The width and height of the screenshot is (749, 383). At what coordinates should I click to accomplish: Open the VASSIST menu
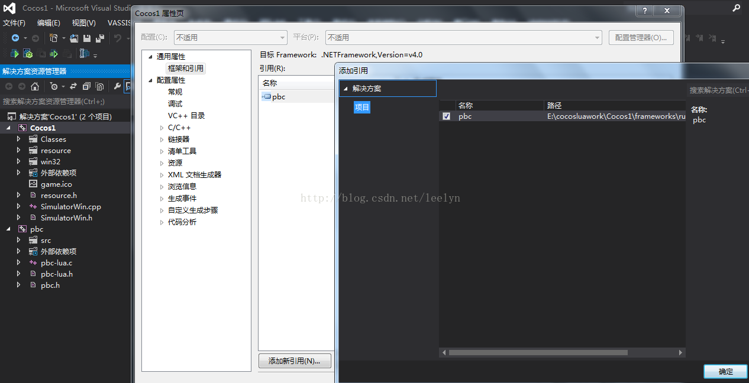click(x=119, y=23)
